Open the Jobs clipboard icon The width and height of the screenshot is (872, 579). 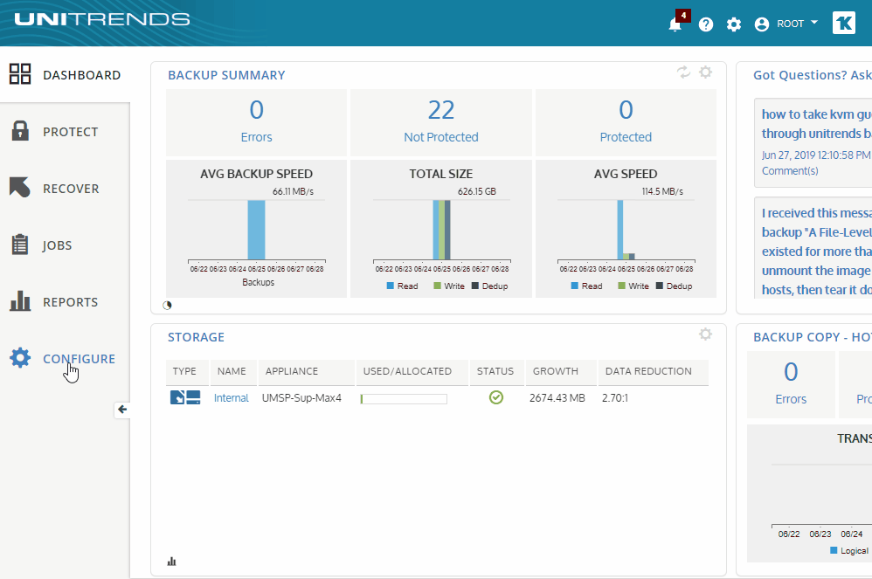pos(20,244)
